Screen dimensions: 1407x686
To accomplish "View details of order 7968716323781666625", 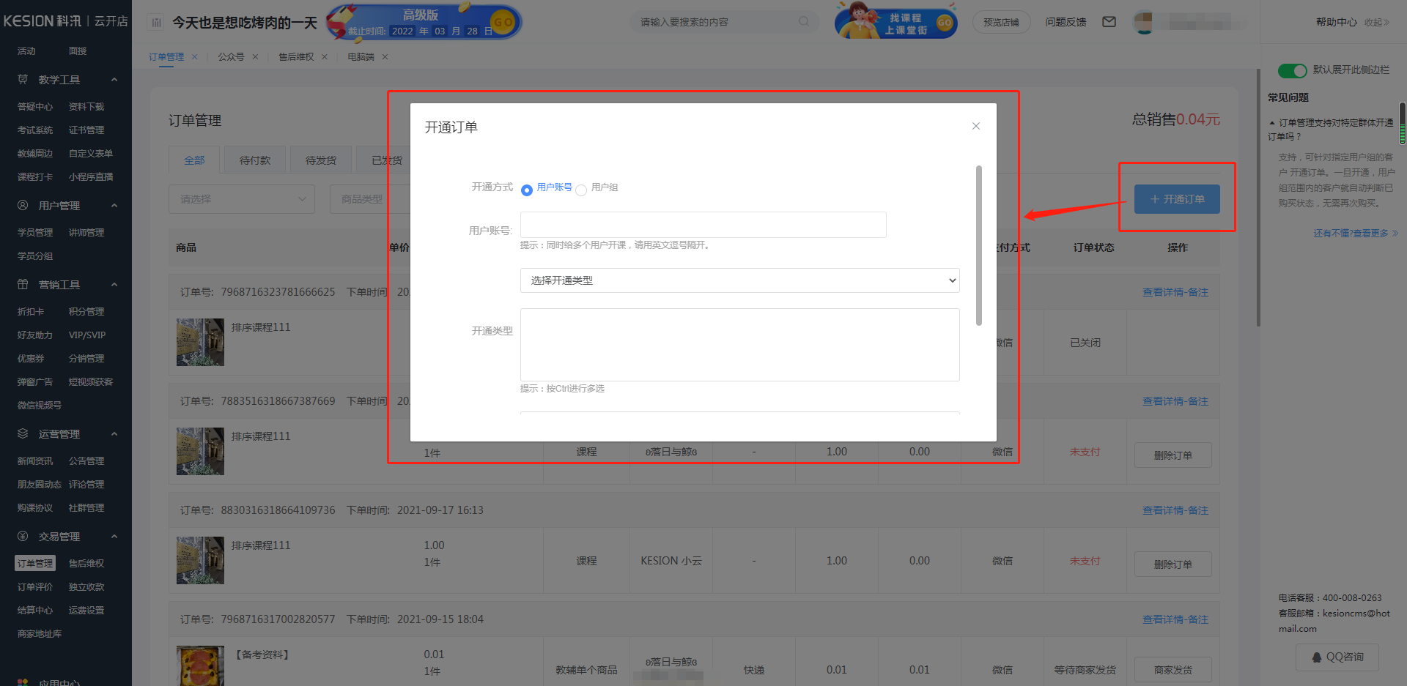I will coord(1175,292).
